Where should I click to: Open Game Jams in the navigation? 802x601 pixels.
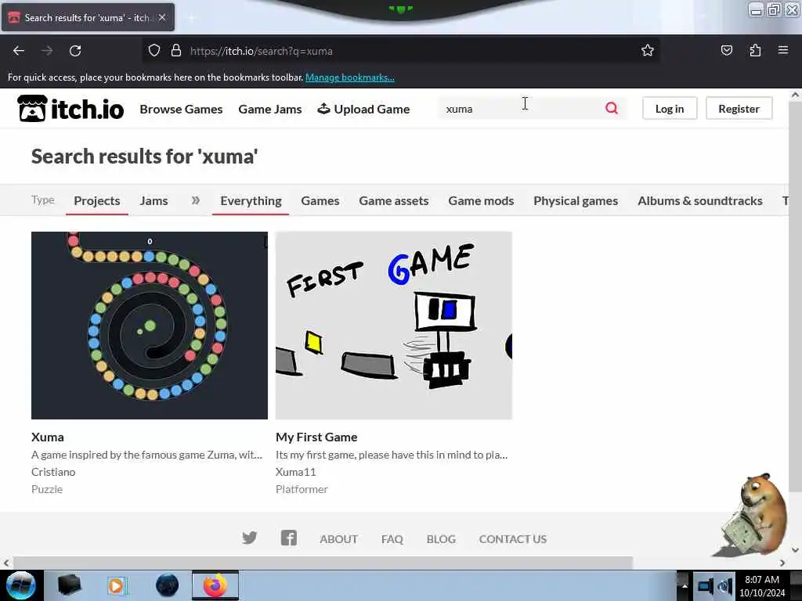pyautogui.click(x=270, y=109)
